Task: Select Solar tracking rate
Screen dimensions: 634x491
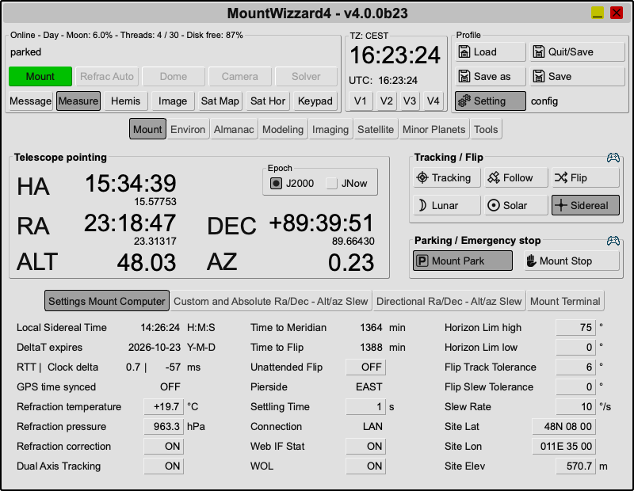Action: click(516, 205)
